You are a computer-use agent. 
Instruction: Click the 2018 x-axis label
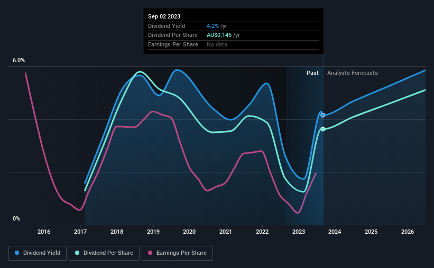[117, 232]
